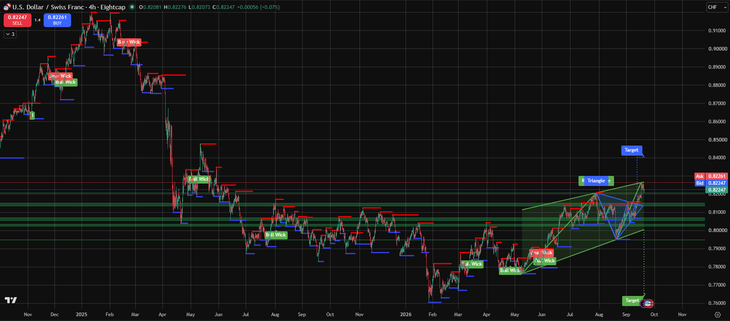Select the green Target label near chart bottom

[x=632, y=300]
